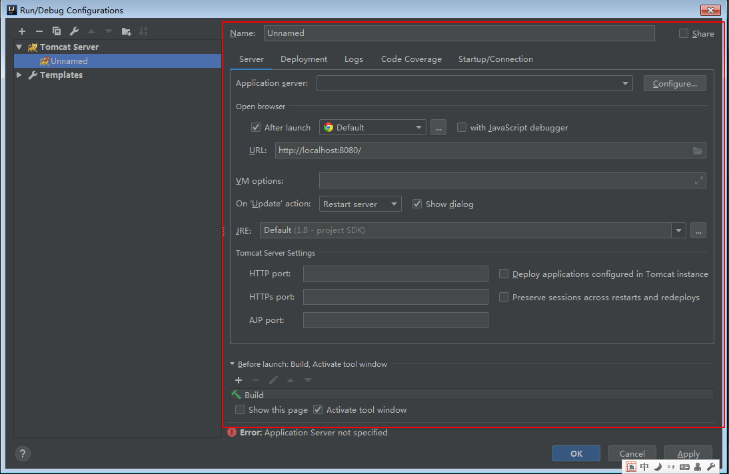The height and width of the screenshot is (474, 729).
Task: Click the URL input field
Action: (x=490, y=150)
